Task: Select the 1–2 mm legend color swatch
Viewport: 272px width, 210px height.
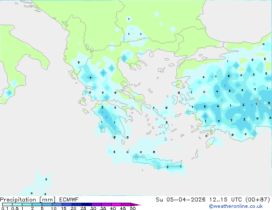Action: (27, 204)
